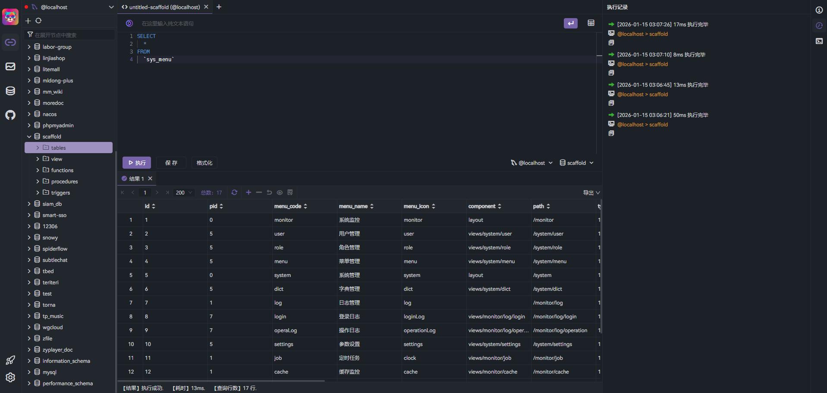Go to the first page of results

[123, 192]
